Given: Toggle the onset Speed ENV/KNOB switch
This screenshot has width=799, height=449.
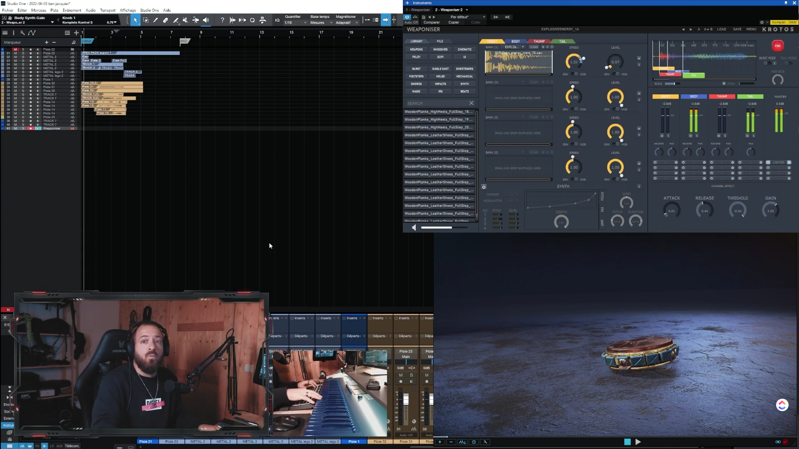Looking at the screenshot, I should (575, 74).
